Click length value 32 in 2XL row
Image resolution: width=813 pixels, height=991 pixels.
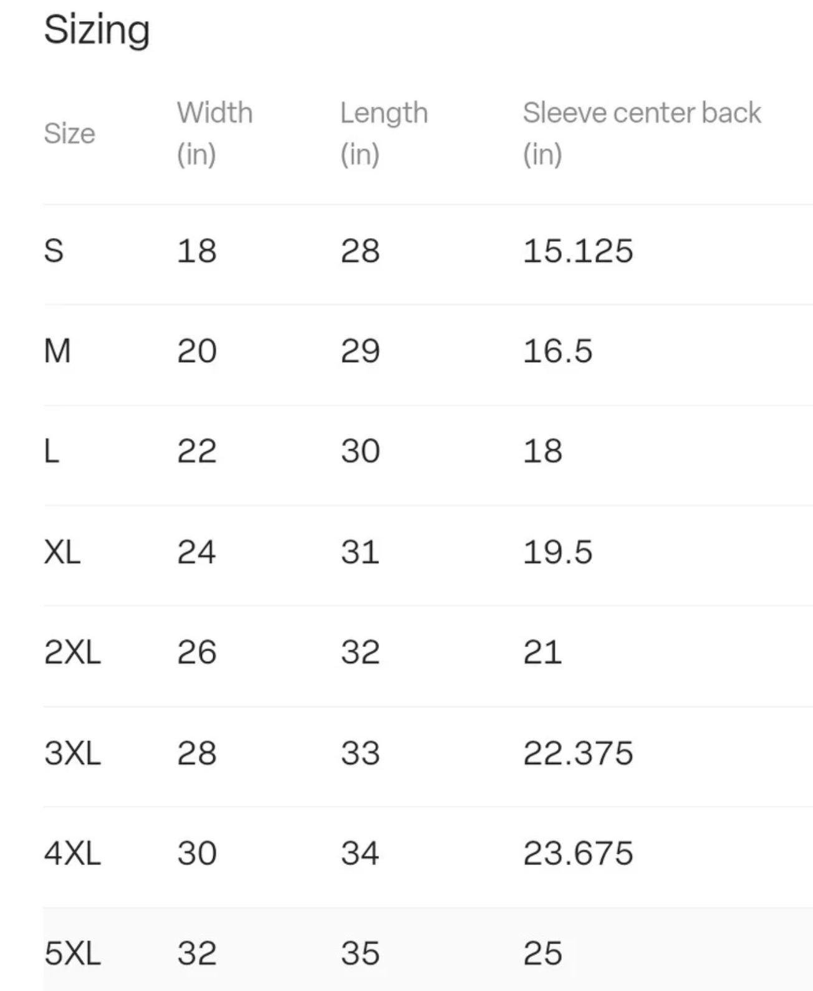[x=360, y=652]
